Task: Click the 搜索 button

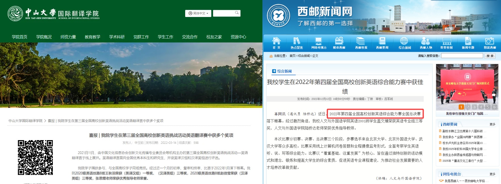Action: coord(490,56)
